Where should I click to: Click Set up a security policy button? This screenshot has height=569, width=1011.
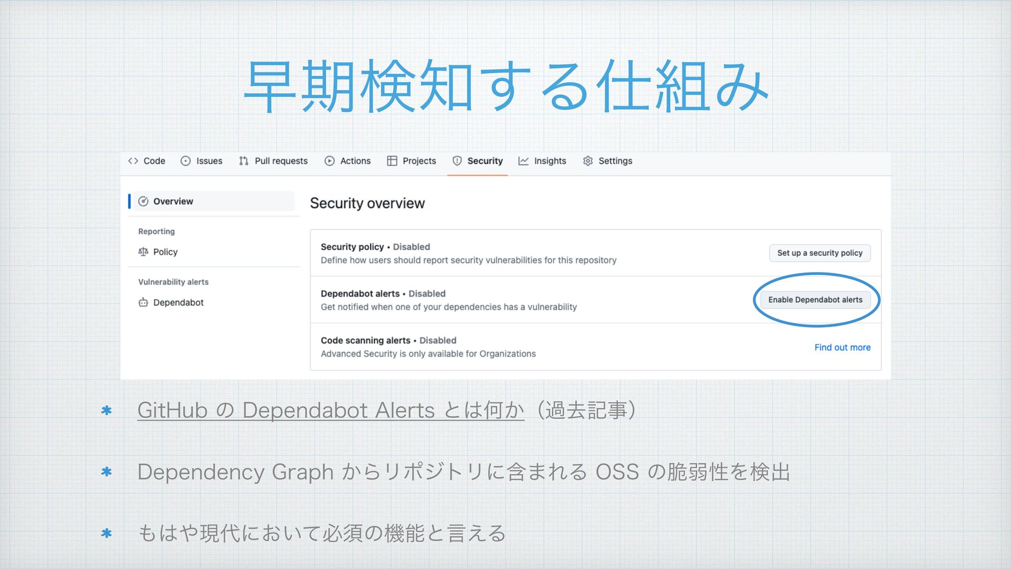tap(820, 253)
